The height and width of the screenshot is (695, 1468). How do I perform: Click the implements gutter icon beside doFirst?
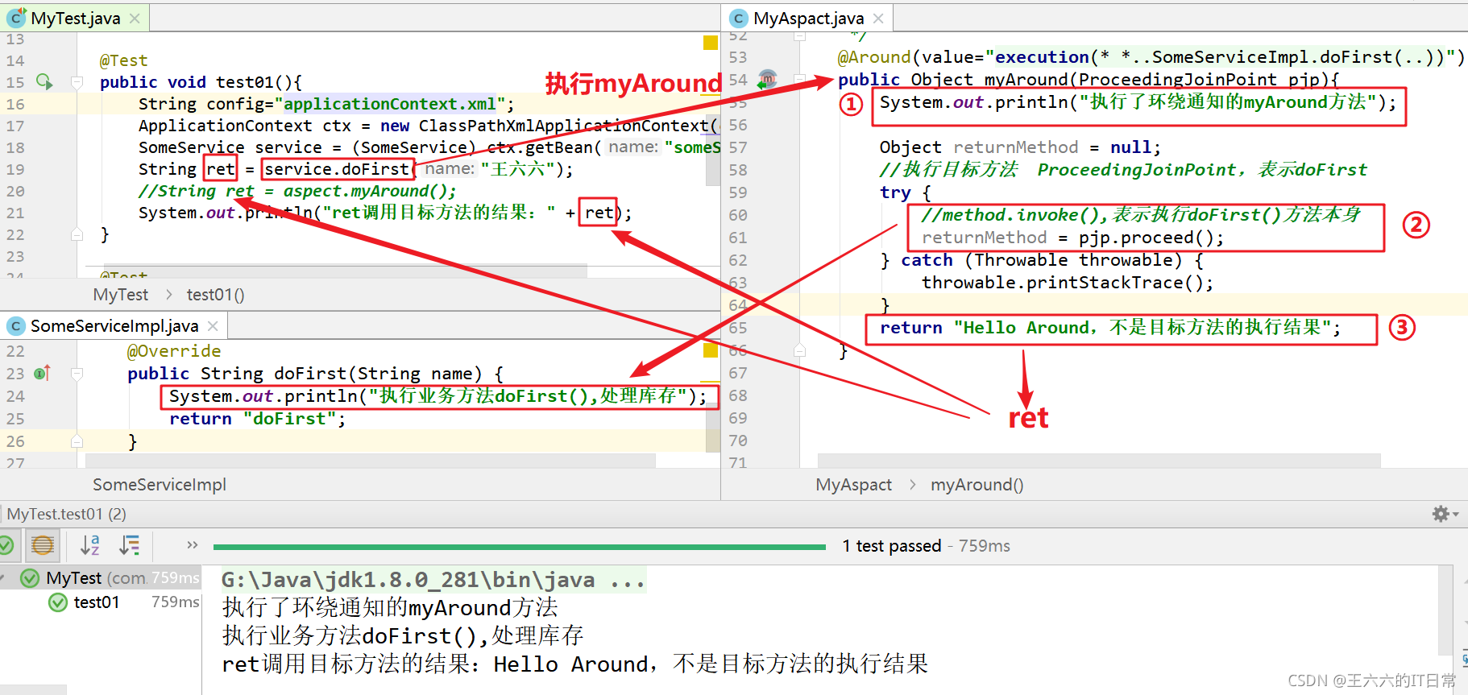coord(42,373)
